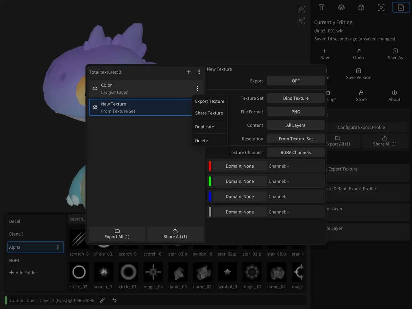Choose Duplicate from the context menu
This screenshot has height=309, width=412.
[x=204, y=127]
